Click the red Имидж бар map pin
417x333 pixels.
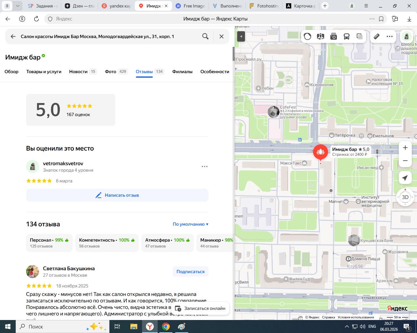tap(321, 152)
